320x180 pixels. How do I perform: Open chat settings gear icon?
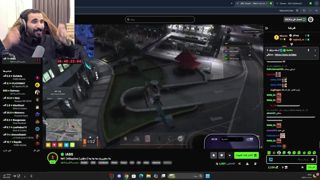tap(302, 167)
